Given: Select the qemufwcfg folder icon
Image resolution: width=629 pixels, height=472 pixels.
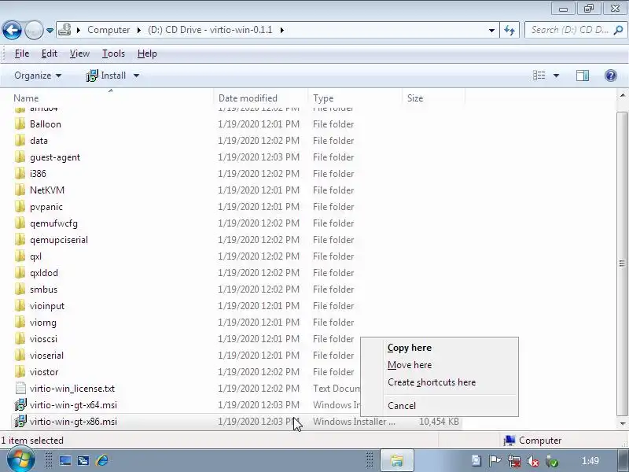Looking at the screenshot, I should coord(20,223).
